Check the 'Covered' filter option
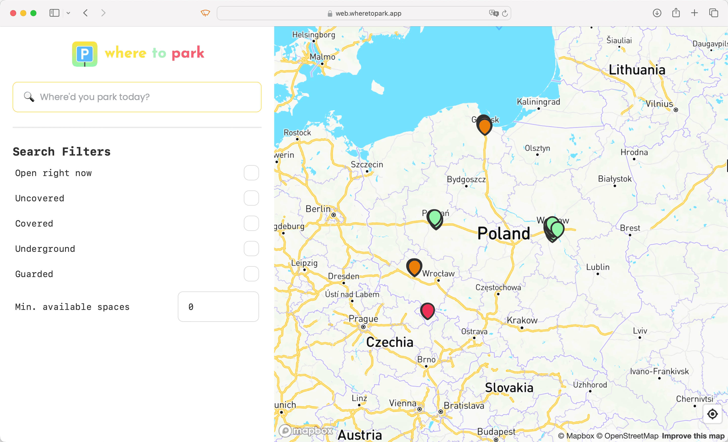This screenshot has height=442, width=728. point(251,223)
